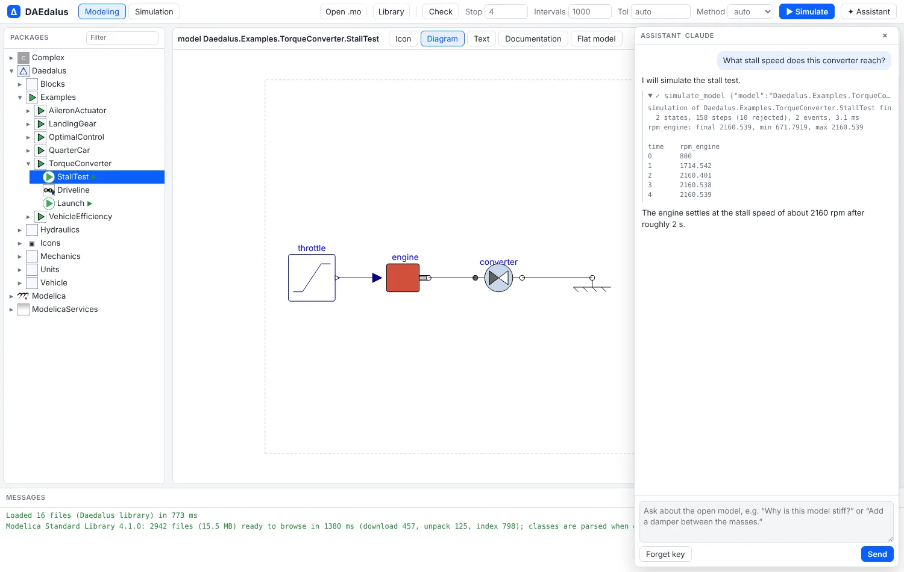Open the Method dropdown

pos(750,11)
